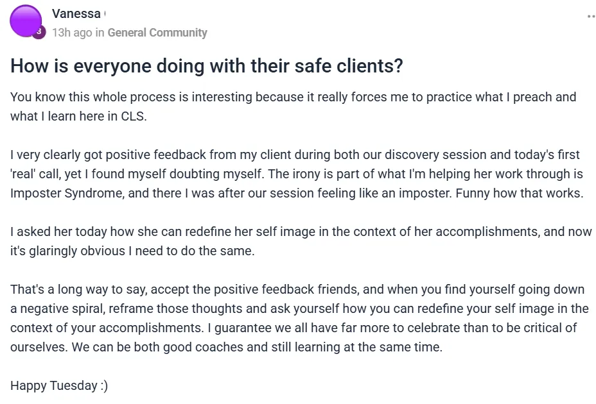
Task: Click the line starting 'I asked her today'
Action: point(301,231)
